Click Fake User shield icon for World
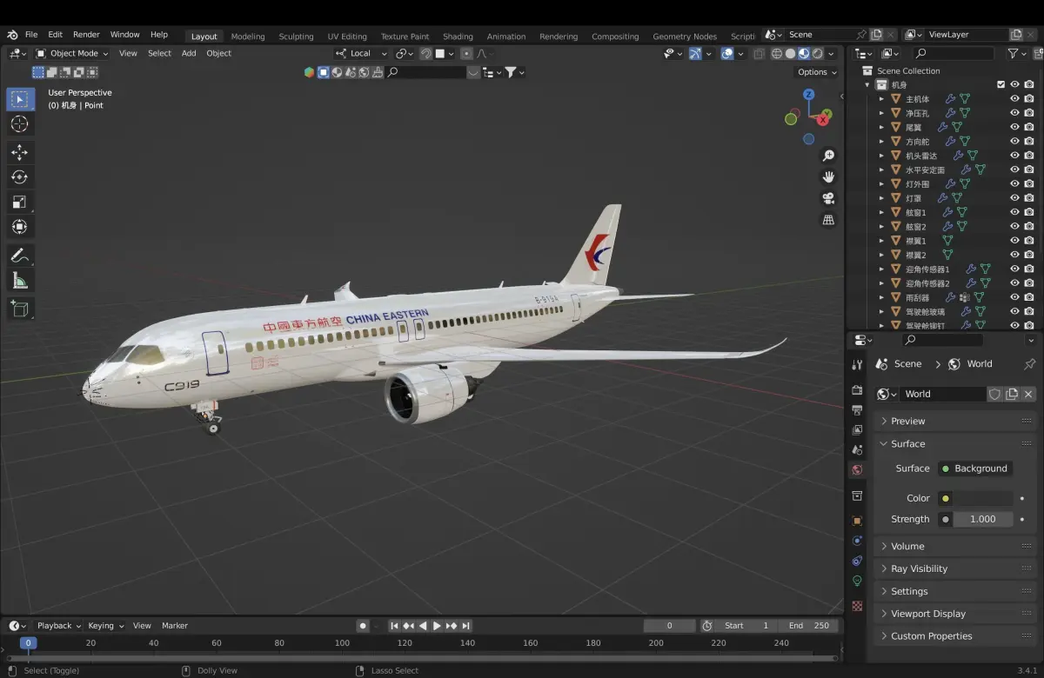Screen dimensions: 1044x678 (994, 394)
